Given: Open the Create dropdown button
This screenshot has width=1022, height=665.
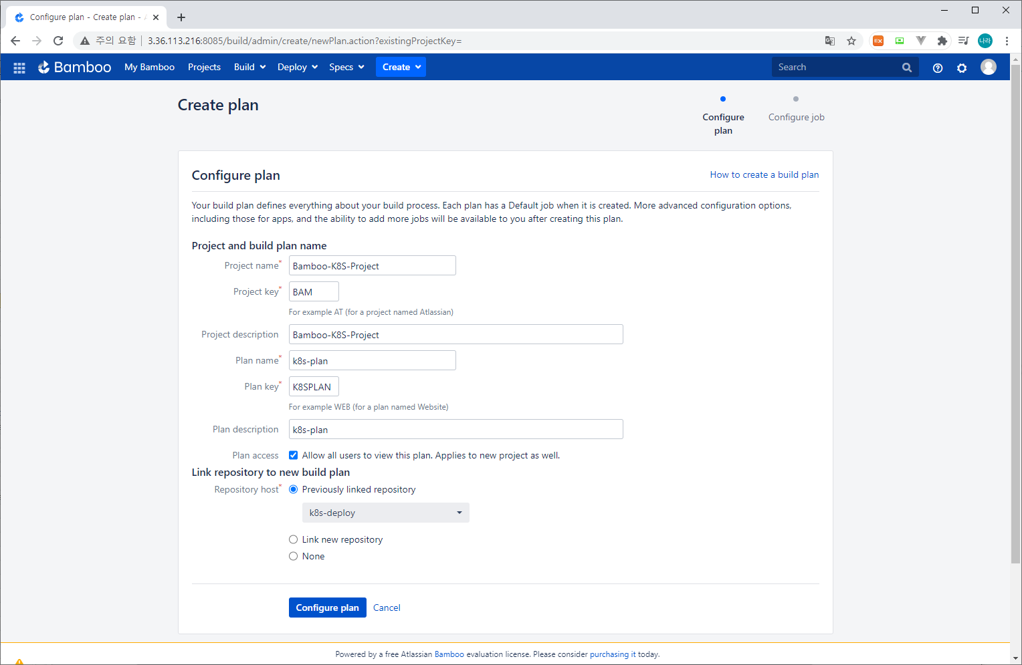Looking at the screenshot, I should (401, 67).
